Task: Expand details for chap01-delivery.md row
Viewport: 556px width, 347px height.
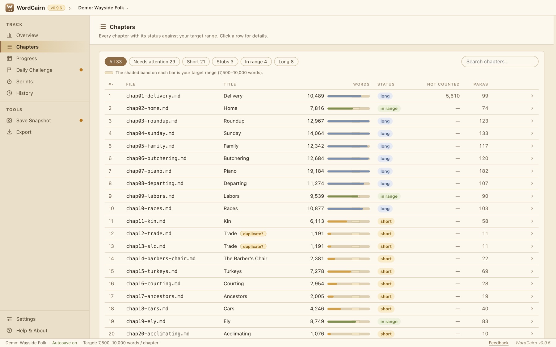Action: coord(532,96)
